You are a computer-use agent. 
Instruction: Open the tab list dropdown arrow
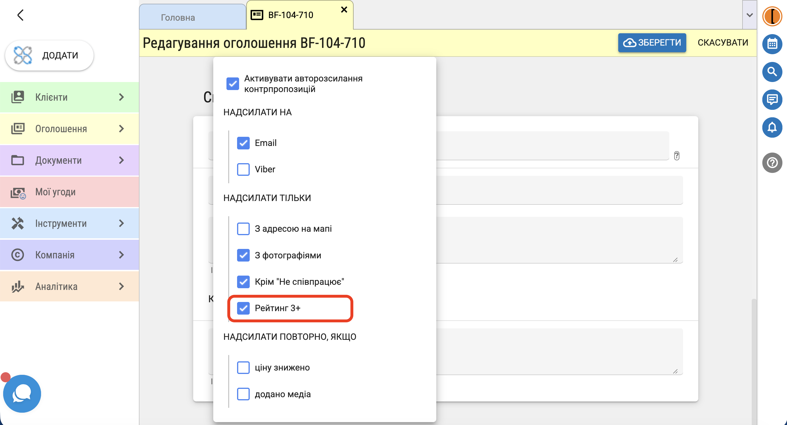[749, 15]
